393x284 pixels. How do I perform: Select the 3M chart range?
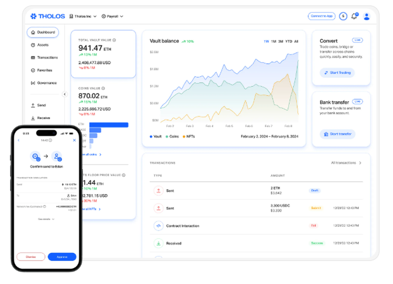pos(281,41)
